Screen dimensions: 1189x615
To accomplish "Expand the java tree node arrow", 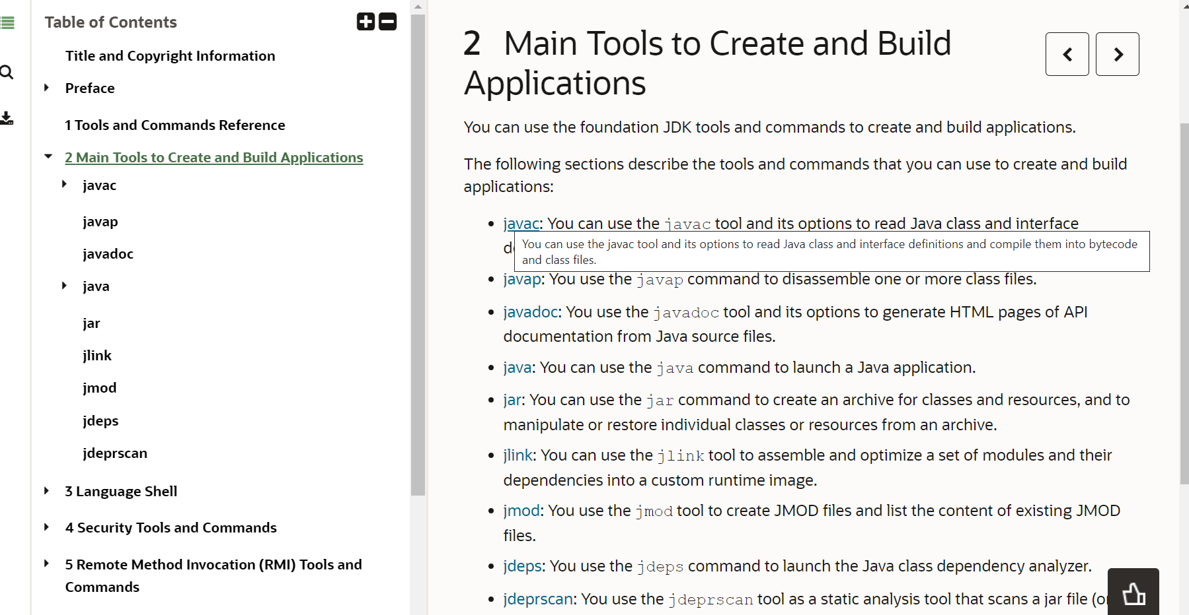I will coord(64,286).
